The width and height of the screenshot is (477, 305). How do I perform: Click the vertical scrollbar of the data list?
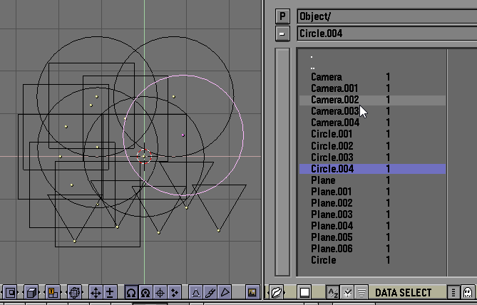282,162
